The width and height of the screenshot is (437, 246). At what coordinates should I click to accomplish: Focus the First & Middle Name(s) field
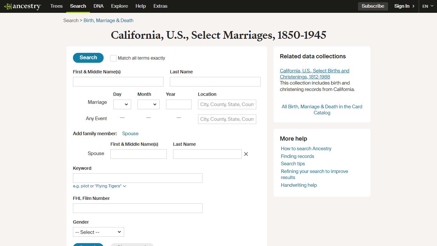coord(118,82)
